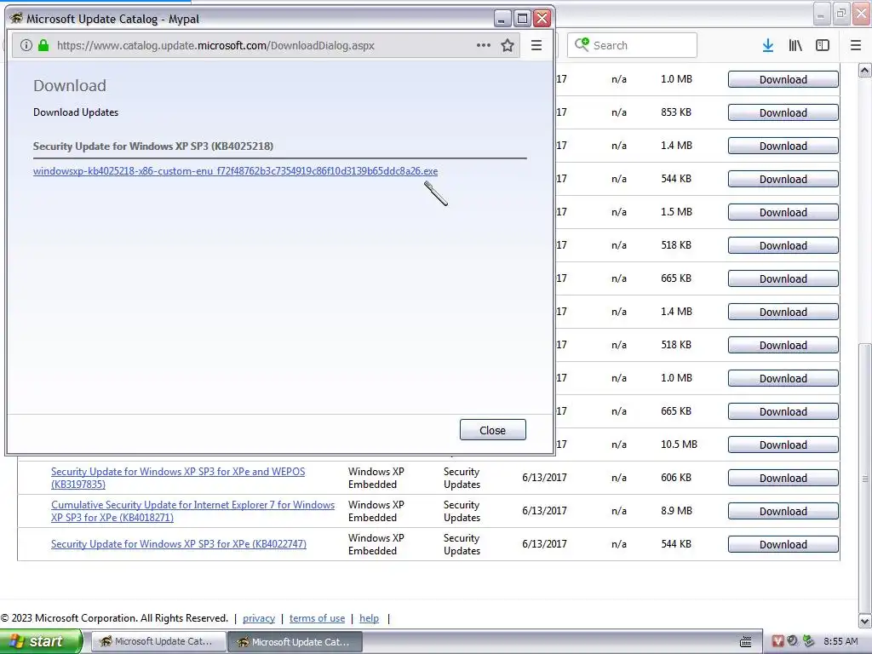Click the 'Security Update for Windows XP SP3 (KB4025218)' heading
This screenshot has height=654, width=872.
pyautogui.click(x=153, y=146)
